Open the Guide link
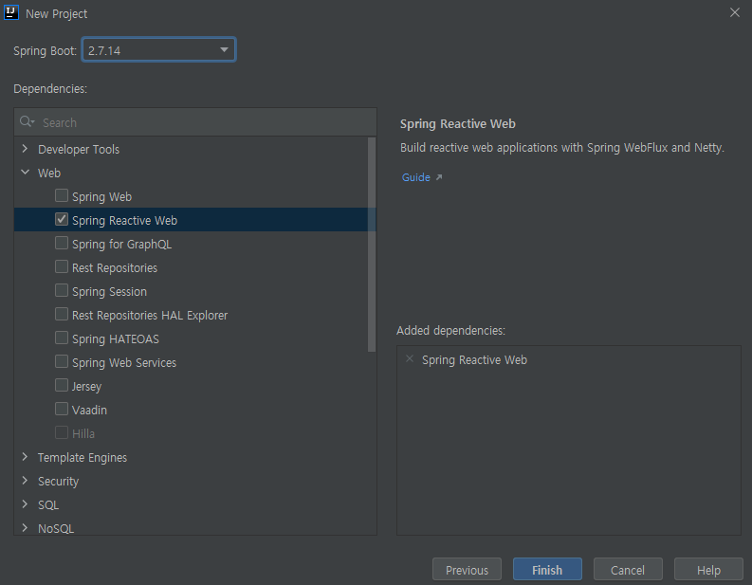This screenshot has height=585, width=752. 415,177
